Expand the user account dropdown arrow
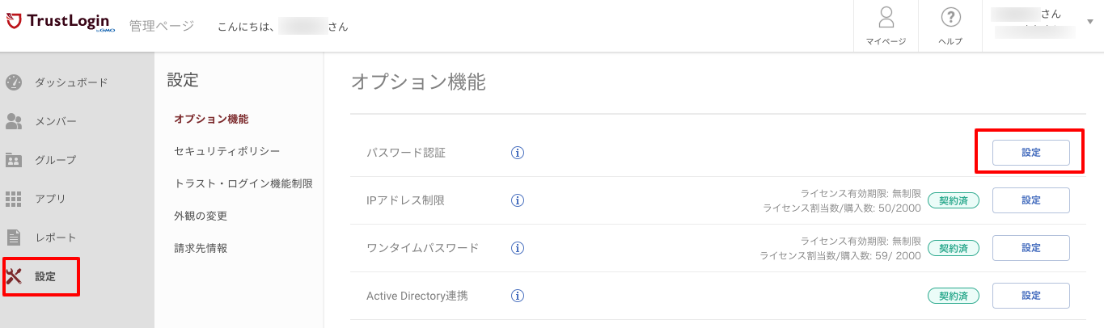The width and height of the screenshot is (1104, 328). [x=1090, y=23]
